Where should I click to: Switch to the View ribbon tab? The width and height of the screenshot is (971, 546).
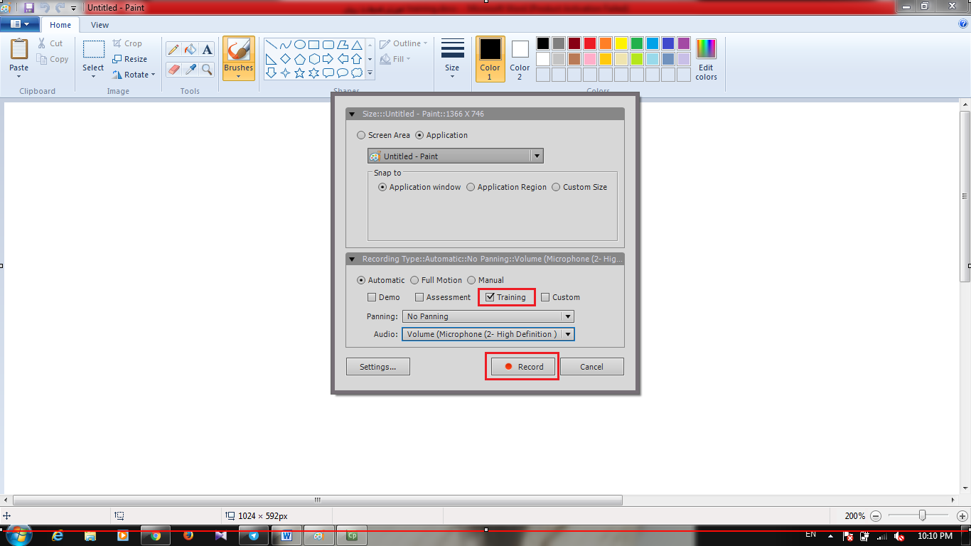[x=100, y=25]
